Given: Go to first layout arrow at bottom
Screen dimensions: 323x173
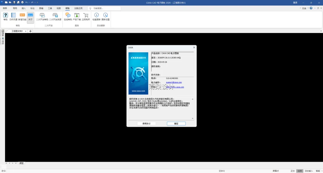Looking at the screenshot, I should [6, 163].
